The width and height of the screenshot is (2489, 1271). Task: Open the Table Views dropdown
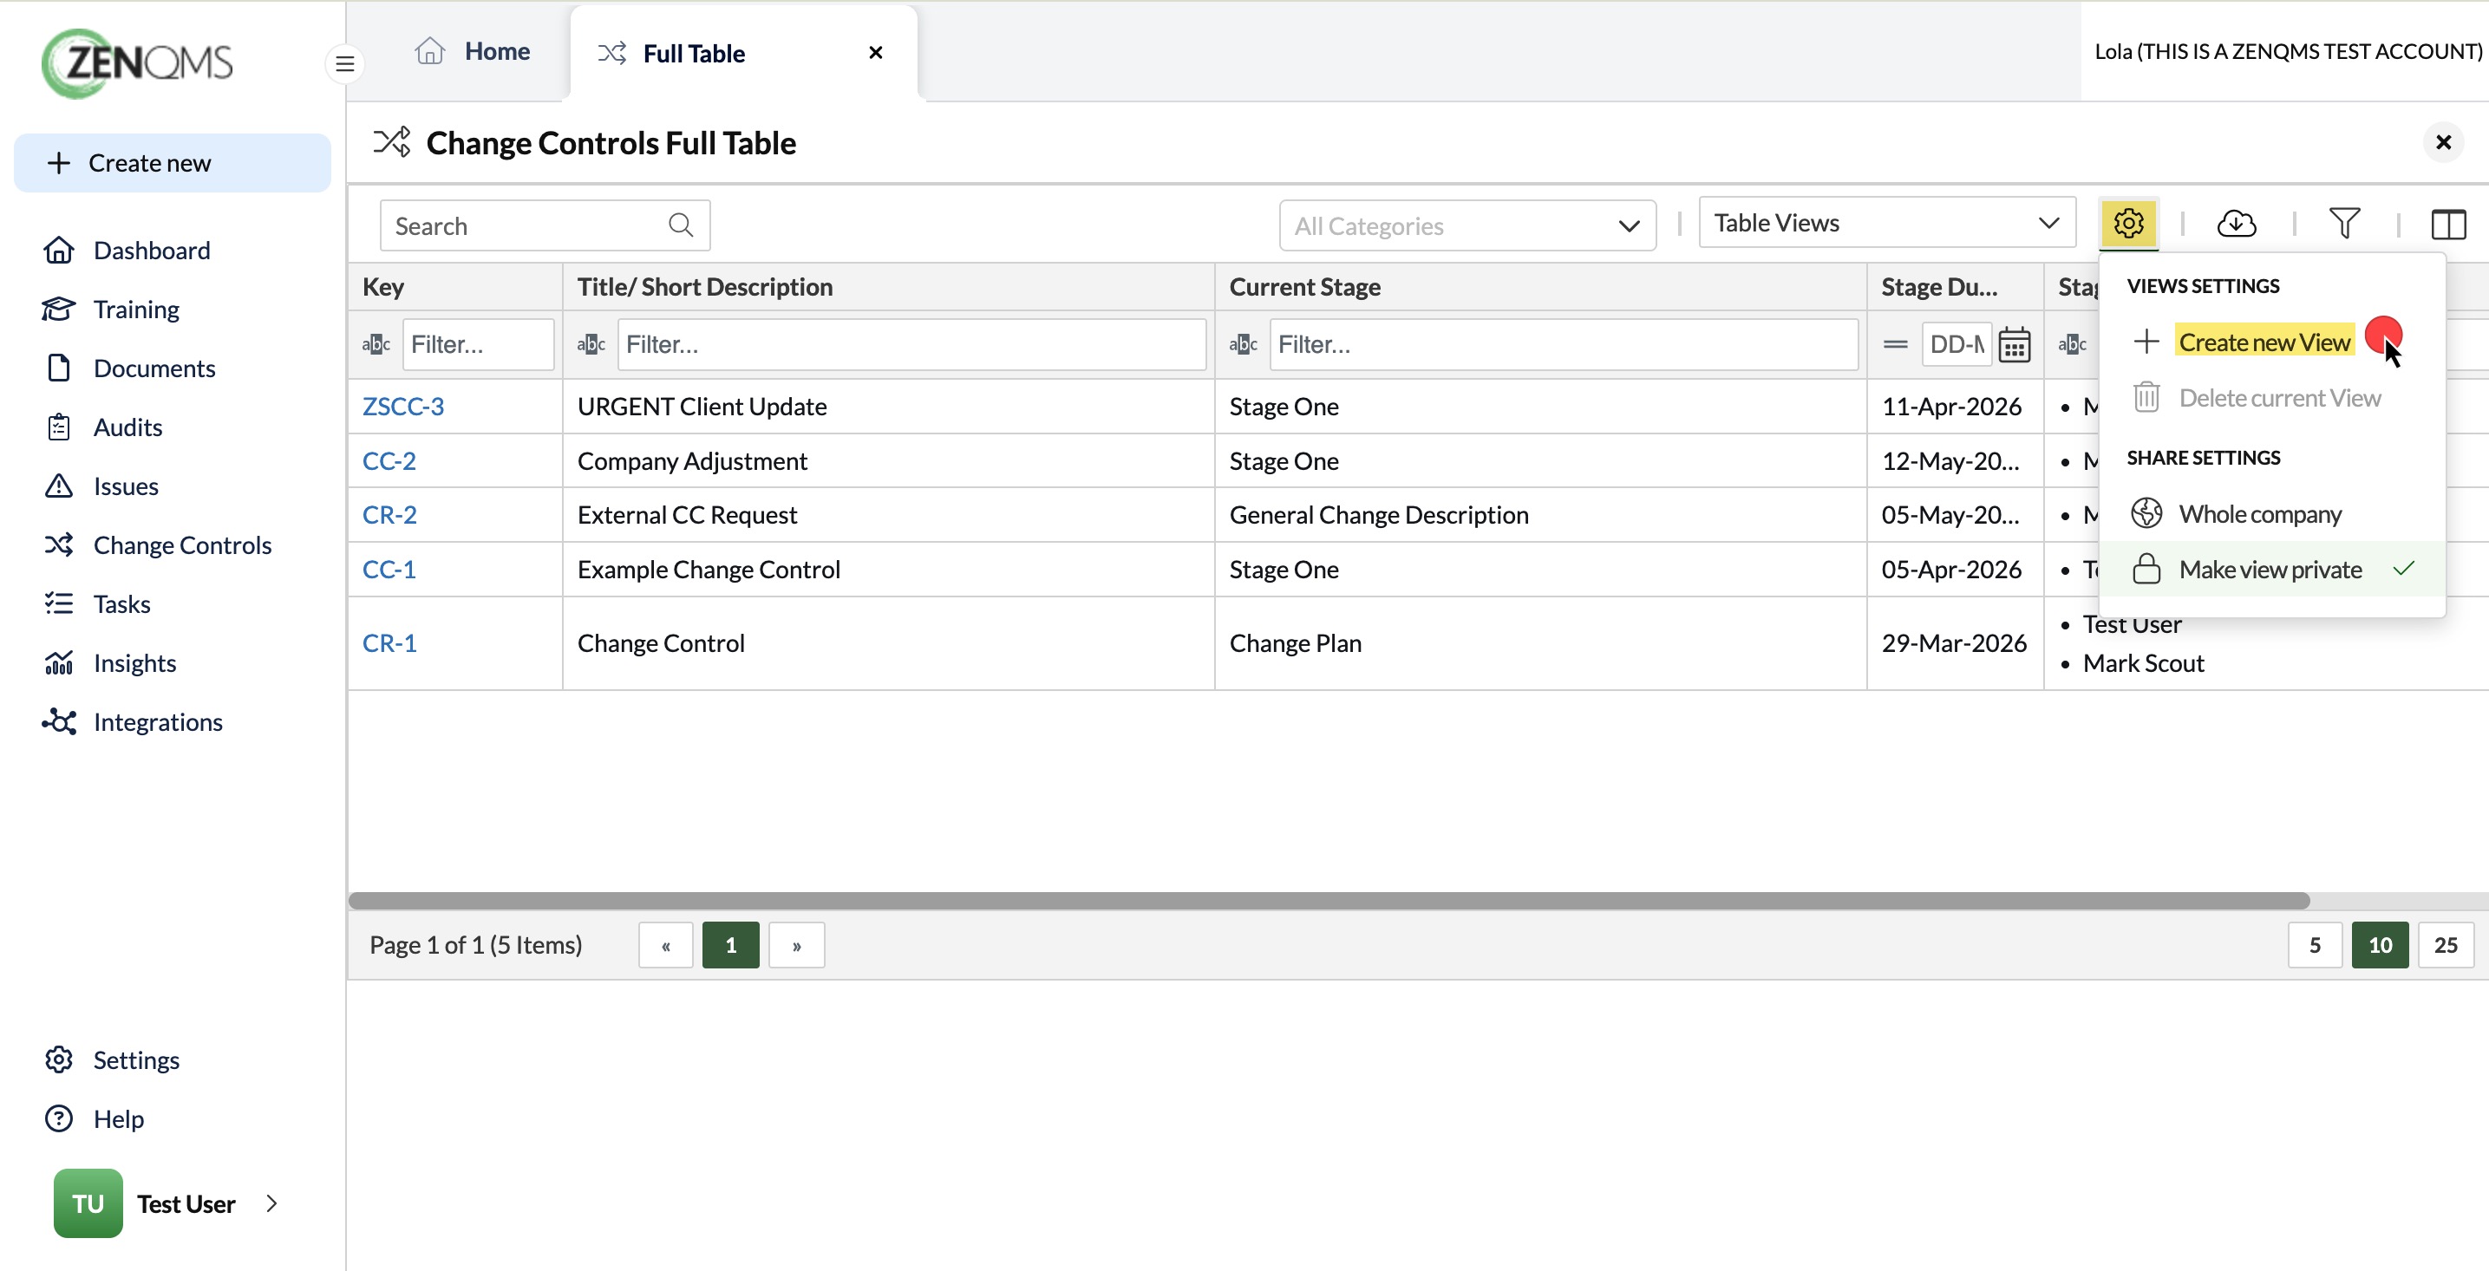point(1886,223)
